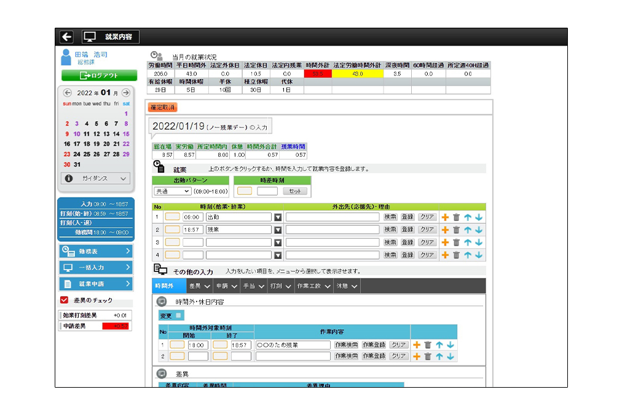Click the ログアウト button
This screenshot has width=622, height=416.
pyautogui.click(x=99, y=76)
